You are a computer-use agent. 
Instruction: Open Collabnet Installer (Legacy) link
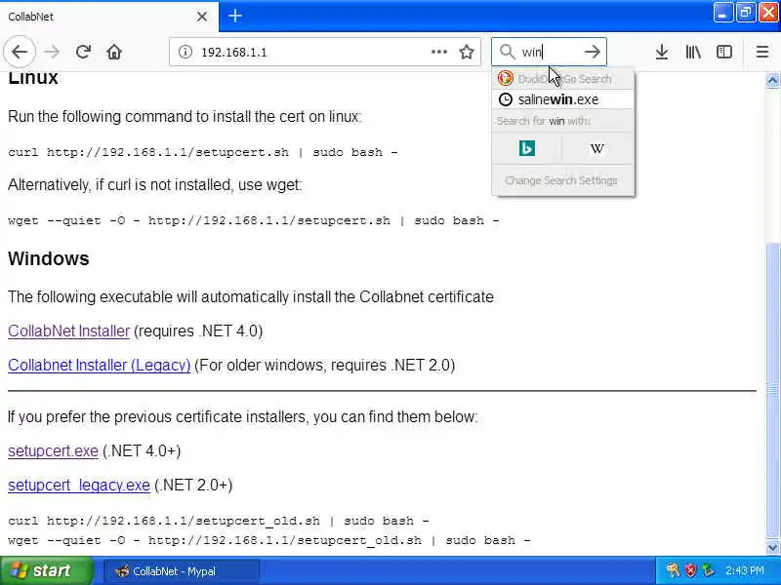[x=100, y=365]
